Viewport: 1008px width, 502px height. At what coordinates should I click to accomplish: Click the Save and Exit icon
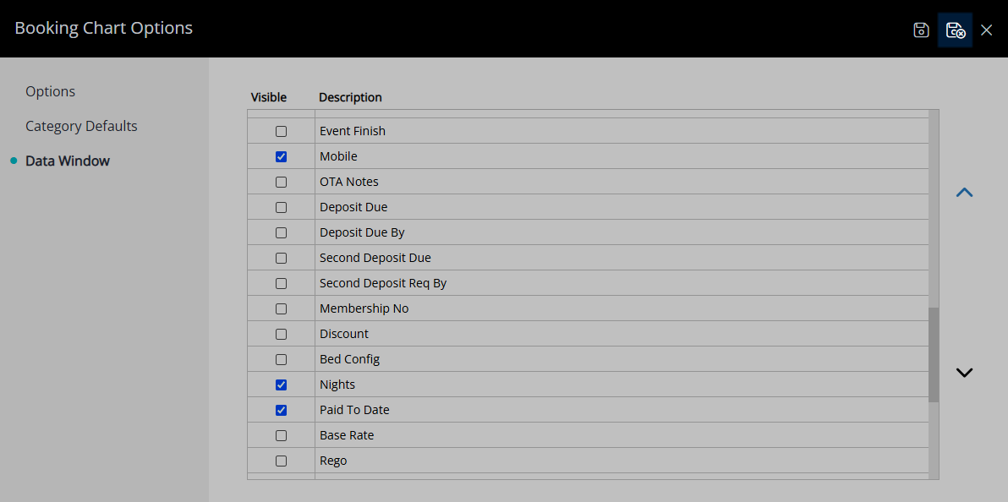pyautogui.click(x=956, y=30)
